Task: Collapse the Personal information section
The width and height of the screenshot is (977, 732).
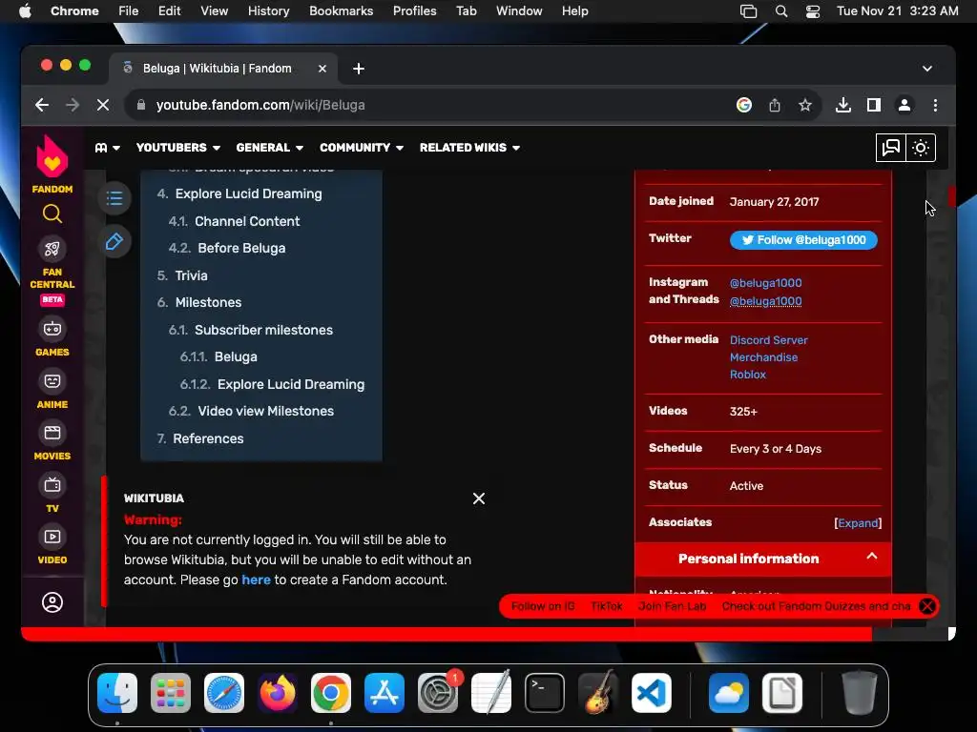Action: 872,557
